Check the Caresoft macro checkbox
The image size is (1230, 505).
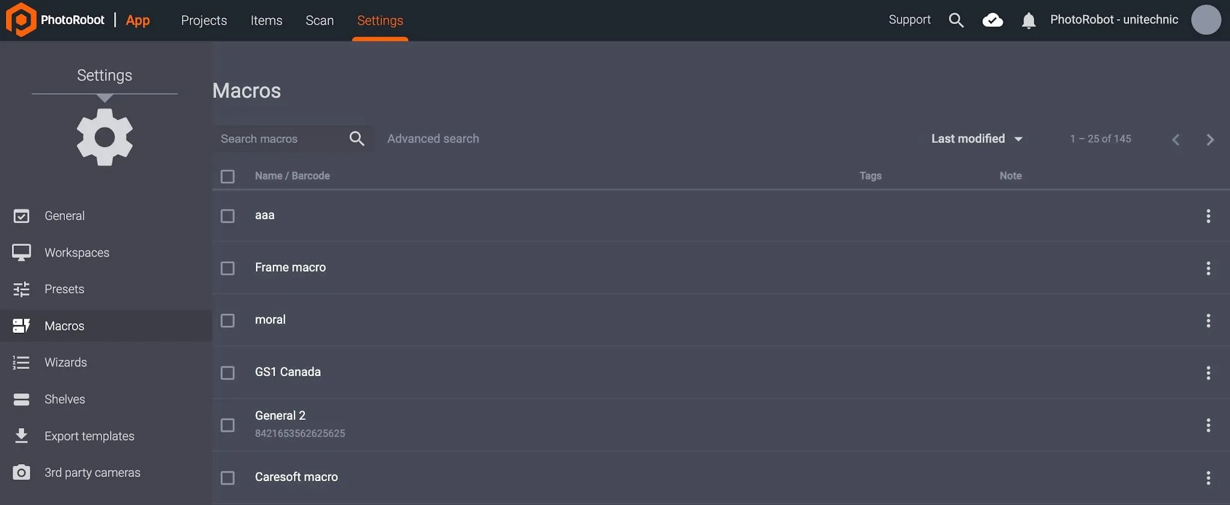click(x=228, y=478)
